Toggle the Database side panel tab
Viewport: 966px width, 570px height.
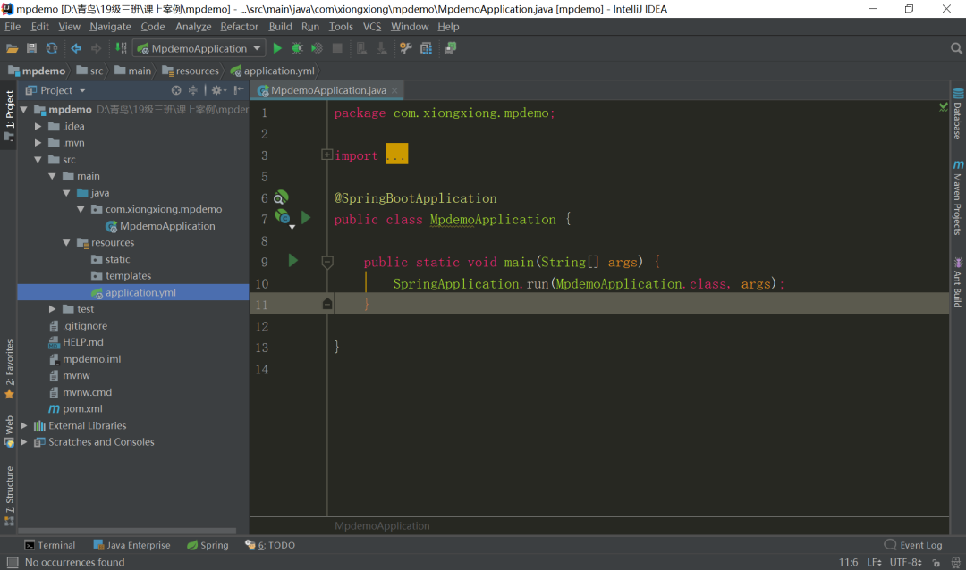[957, 114]
